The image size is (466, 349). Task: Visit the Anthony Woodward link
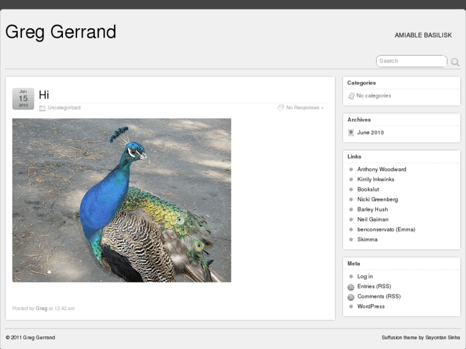pyautogui.click(x=381, y=170)
